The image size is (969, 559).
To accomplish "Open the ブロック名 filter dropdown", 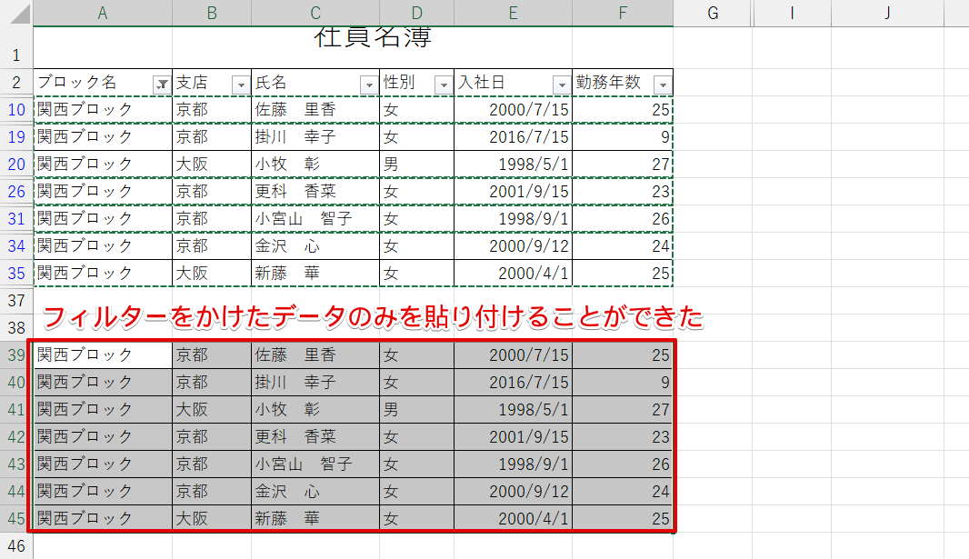I will (x=161, y=85).
